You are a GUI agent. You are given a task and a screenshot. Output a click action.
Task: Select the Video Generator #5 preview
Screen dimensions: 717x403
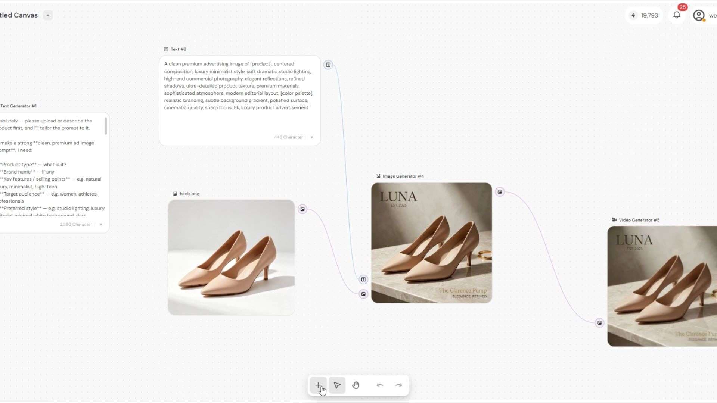pyautogui.click(x=662, y=286)
